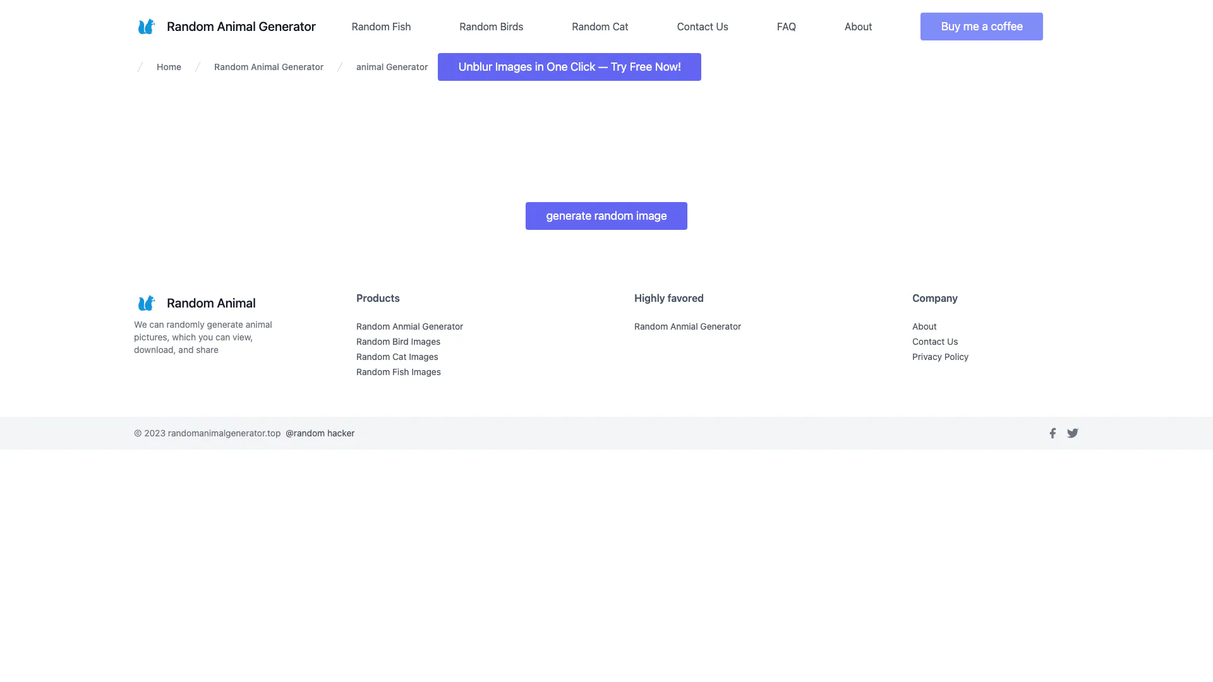Open Random Anmial Generator under Highly favored
Image resolution: width=1213 pixels, height=682 pixels.
[x=687, y=326]
